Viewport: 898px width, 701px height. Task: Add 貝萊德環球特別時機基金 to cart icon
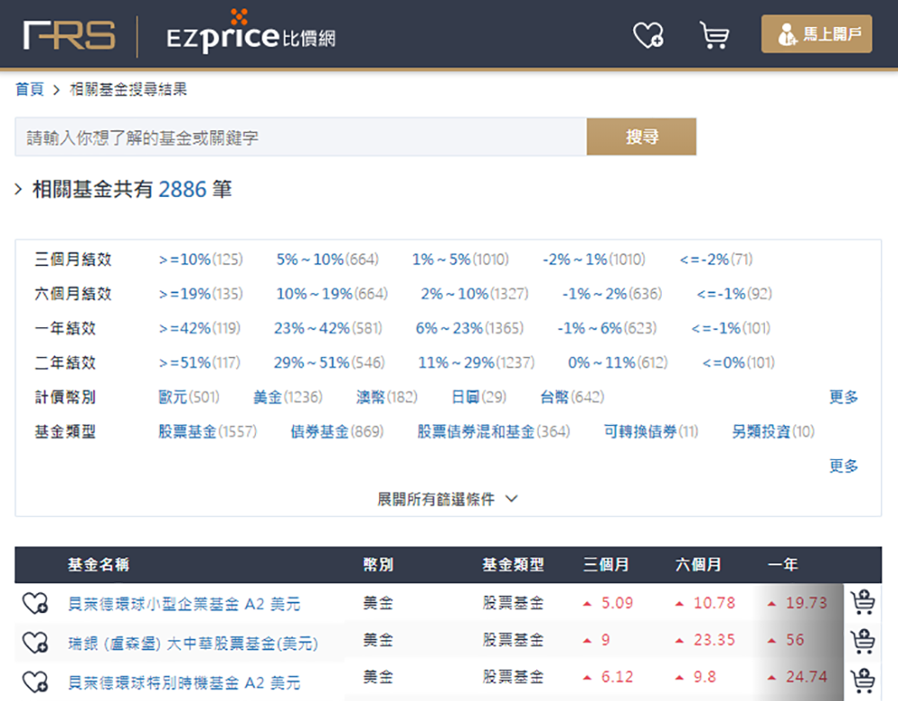point(862,680)
